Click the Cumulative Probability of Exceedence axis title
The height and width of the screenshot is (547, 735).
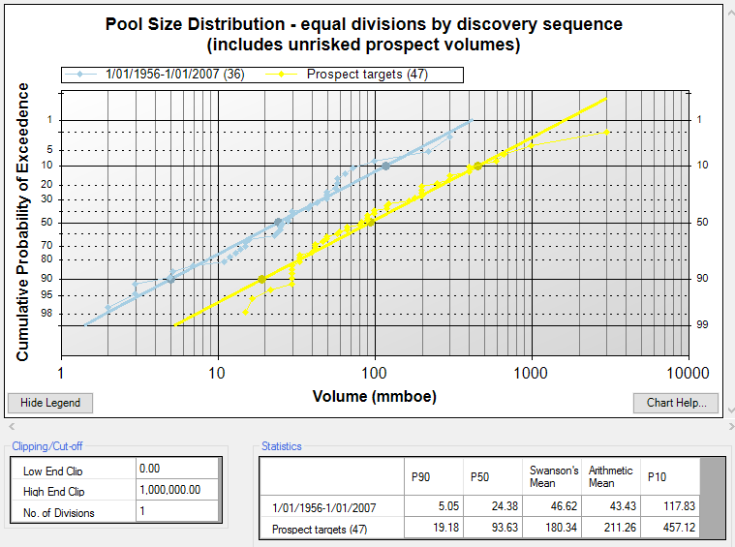click(x=22, y=222)
